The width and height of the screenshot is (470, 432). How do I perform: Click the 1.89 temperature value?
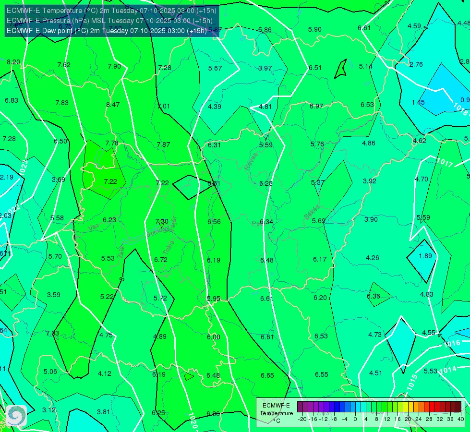click(x=425, y=256)
